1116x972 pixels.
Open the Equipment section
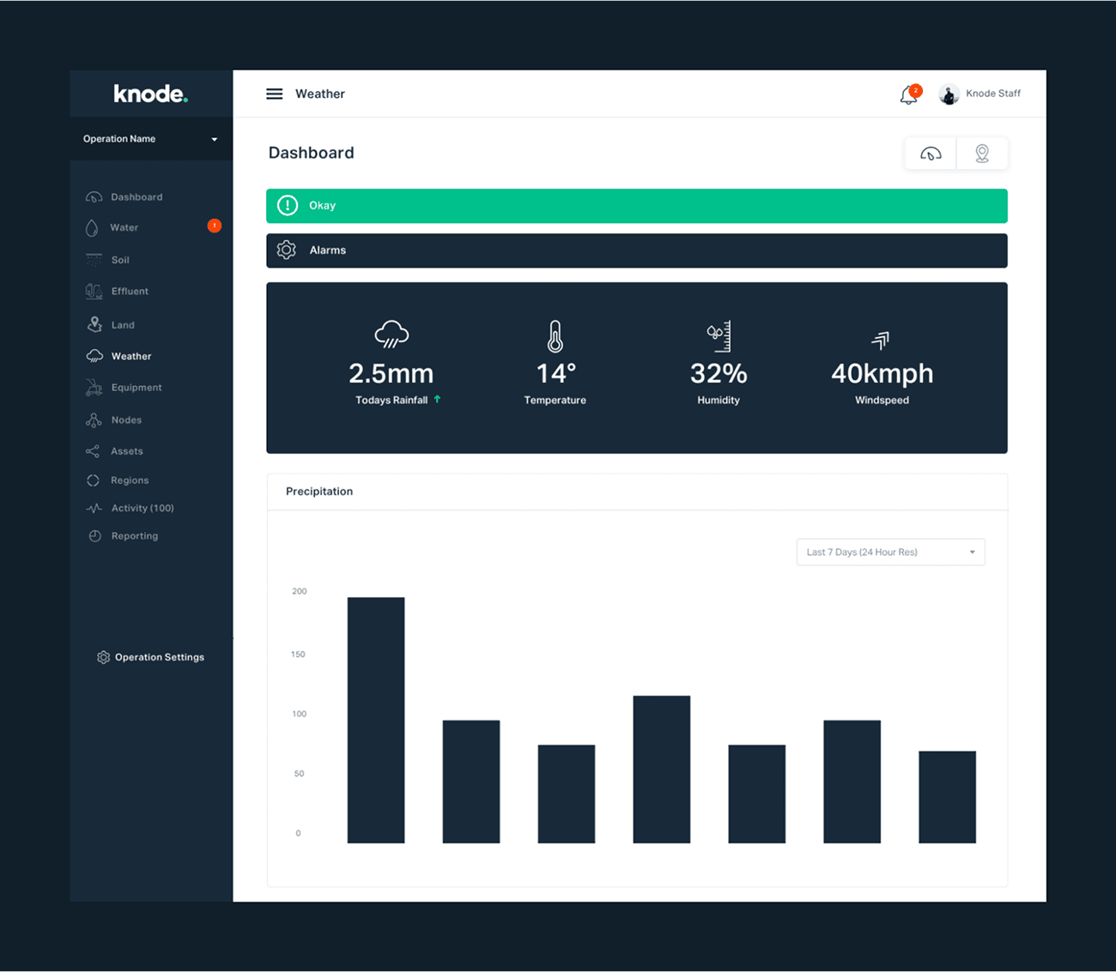tap(94, 387)
